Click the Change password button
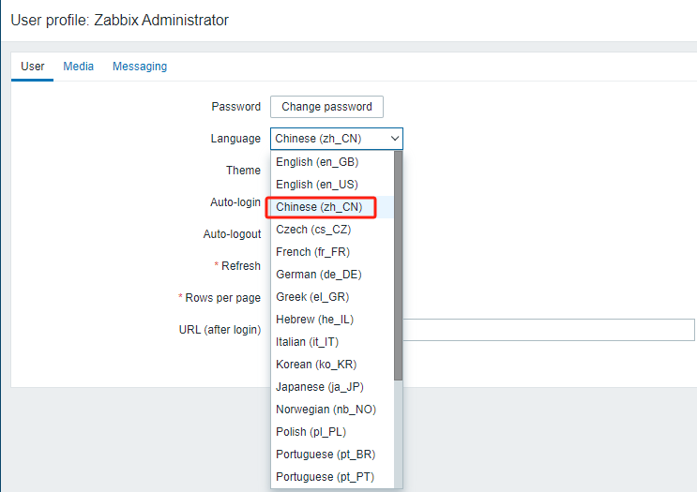 pos(326,107)
